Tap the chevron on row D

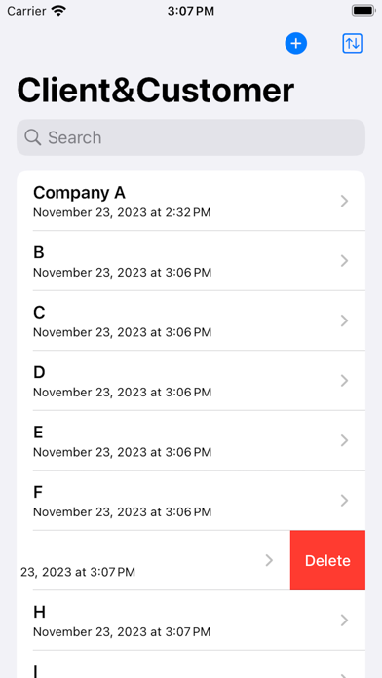point(344,381)
